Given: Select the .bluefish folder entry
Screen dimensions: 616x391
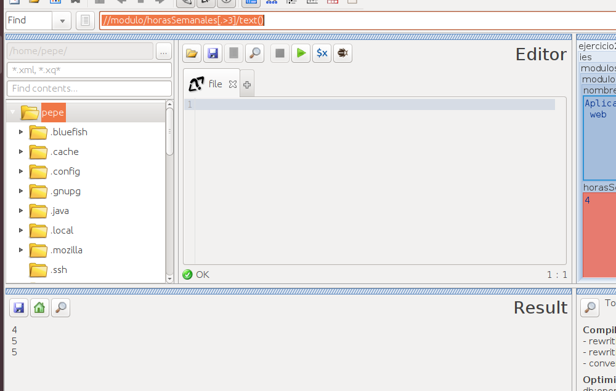Looking at the screenshot, I should click(69, 132).
